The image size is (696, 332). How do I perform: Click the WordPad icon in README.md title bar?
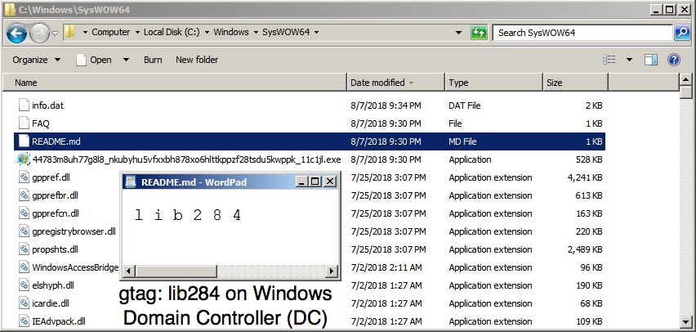131,182
